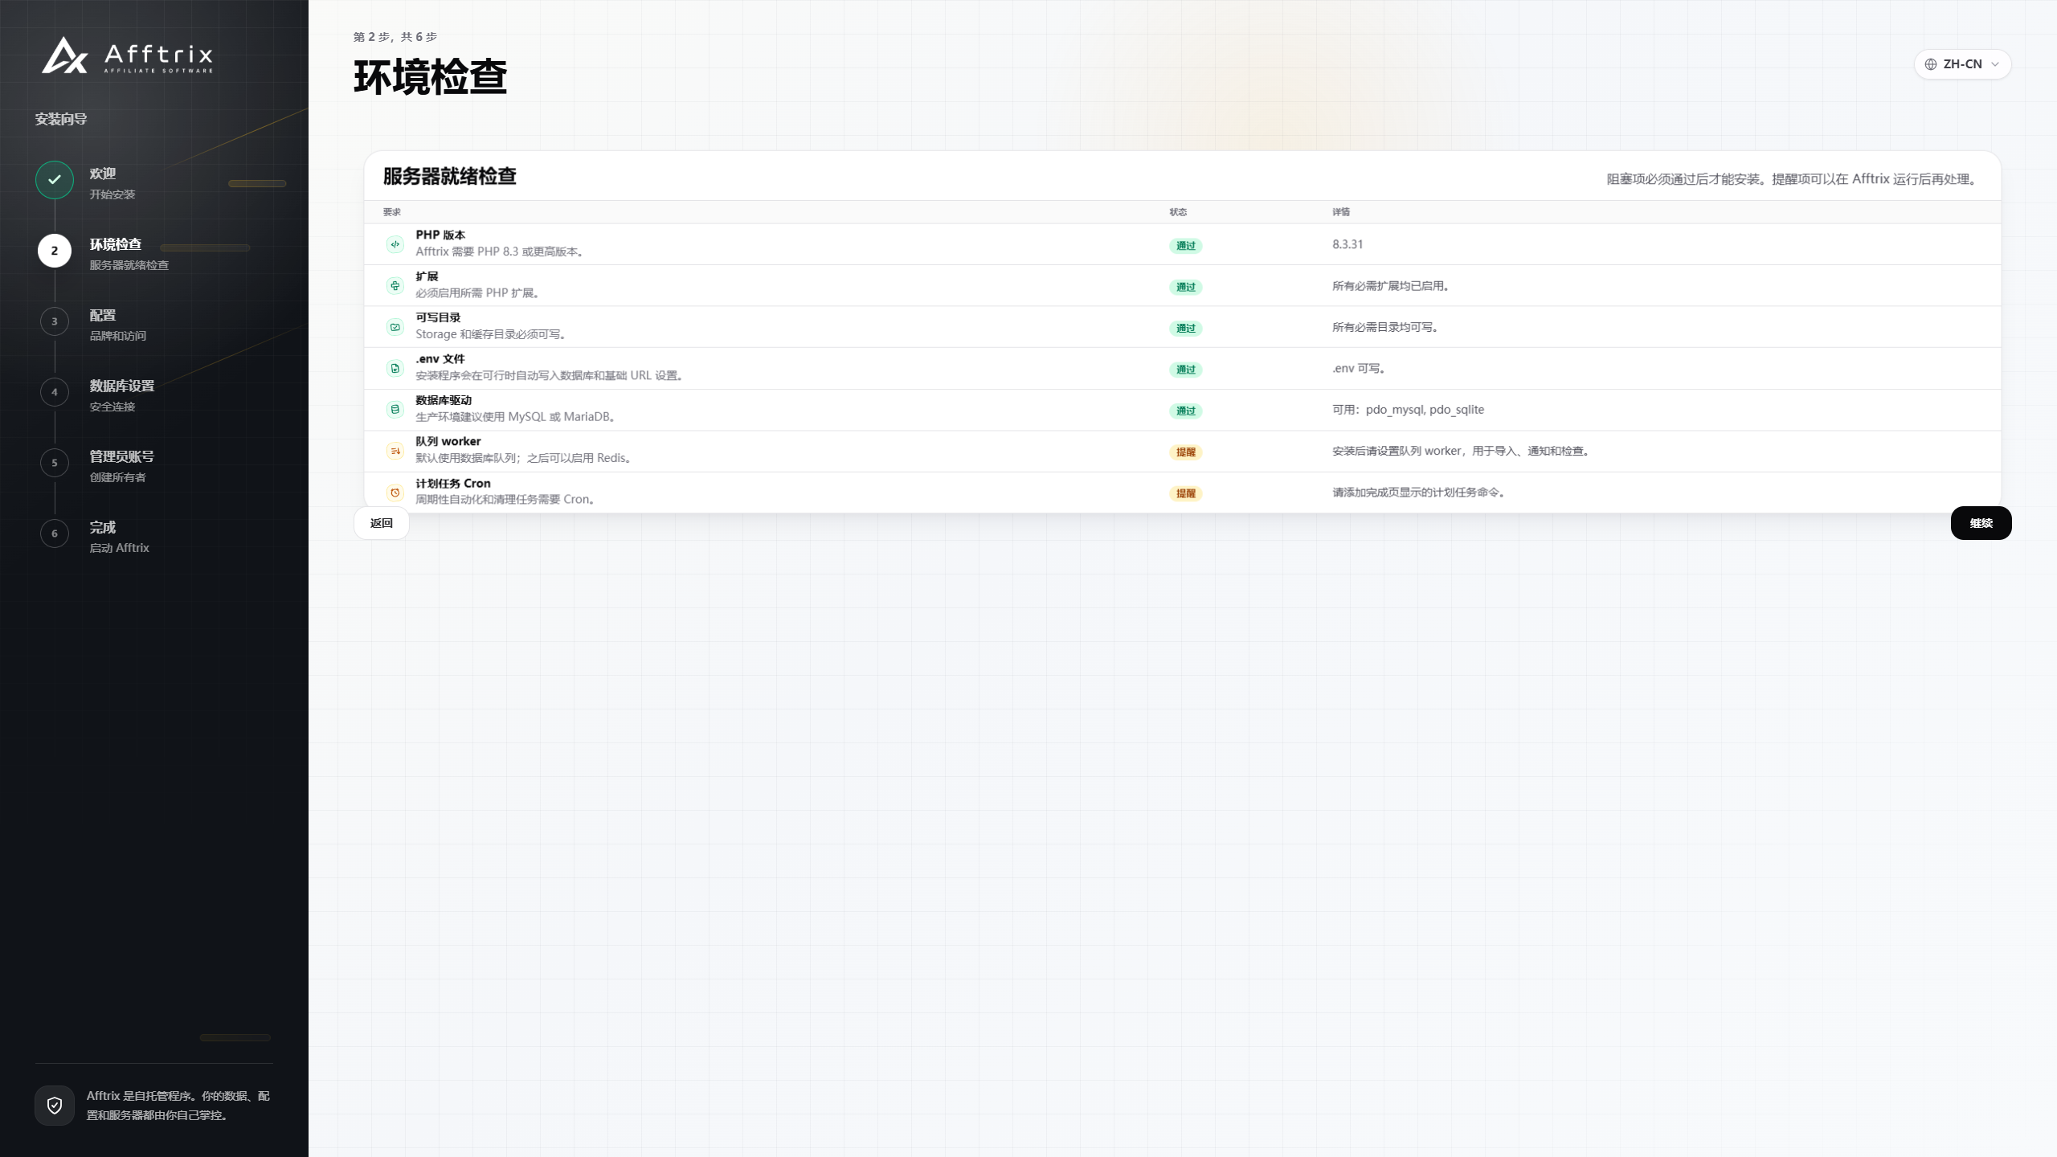
Task: Click 提醒 badge for 队列 worker row
Action: tap(1186, 452)
